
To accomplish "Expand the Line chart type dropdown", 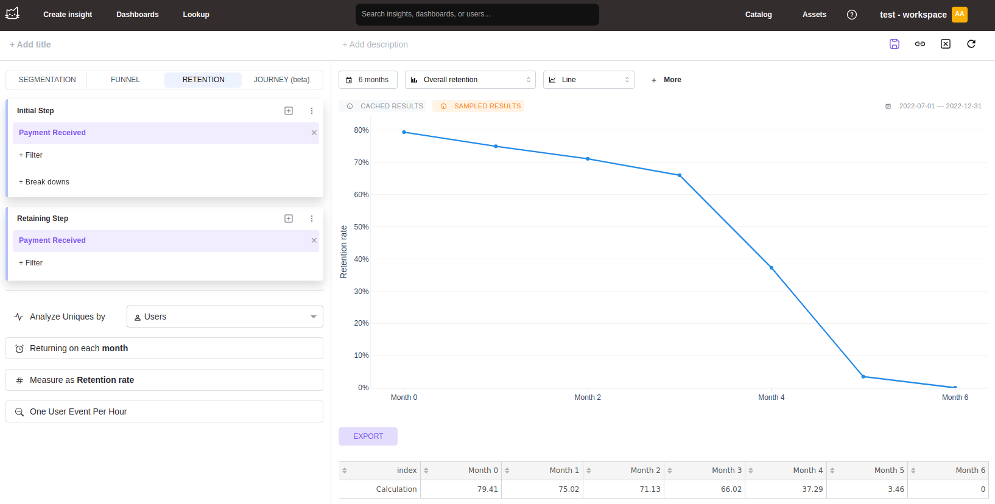I will [588, 80].
